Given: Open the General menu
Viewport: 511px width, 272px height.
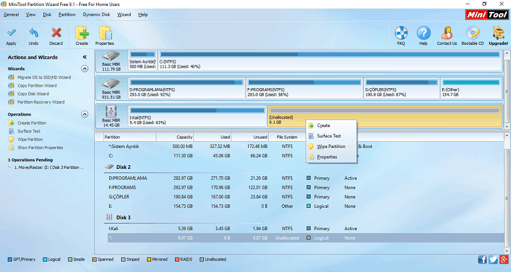Looking at the screenshot, I should click(11, 14).
